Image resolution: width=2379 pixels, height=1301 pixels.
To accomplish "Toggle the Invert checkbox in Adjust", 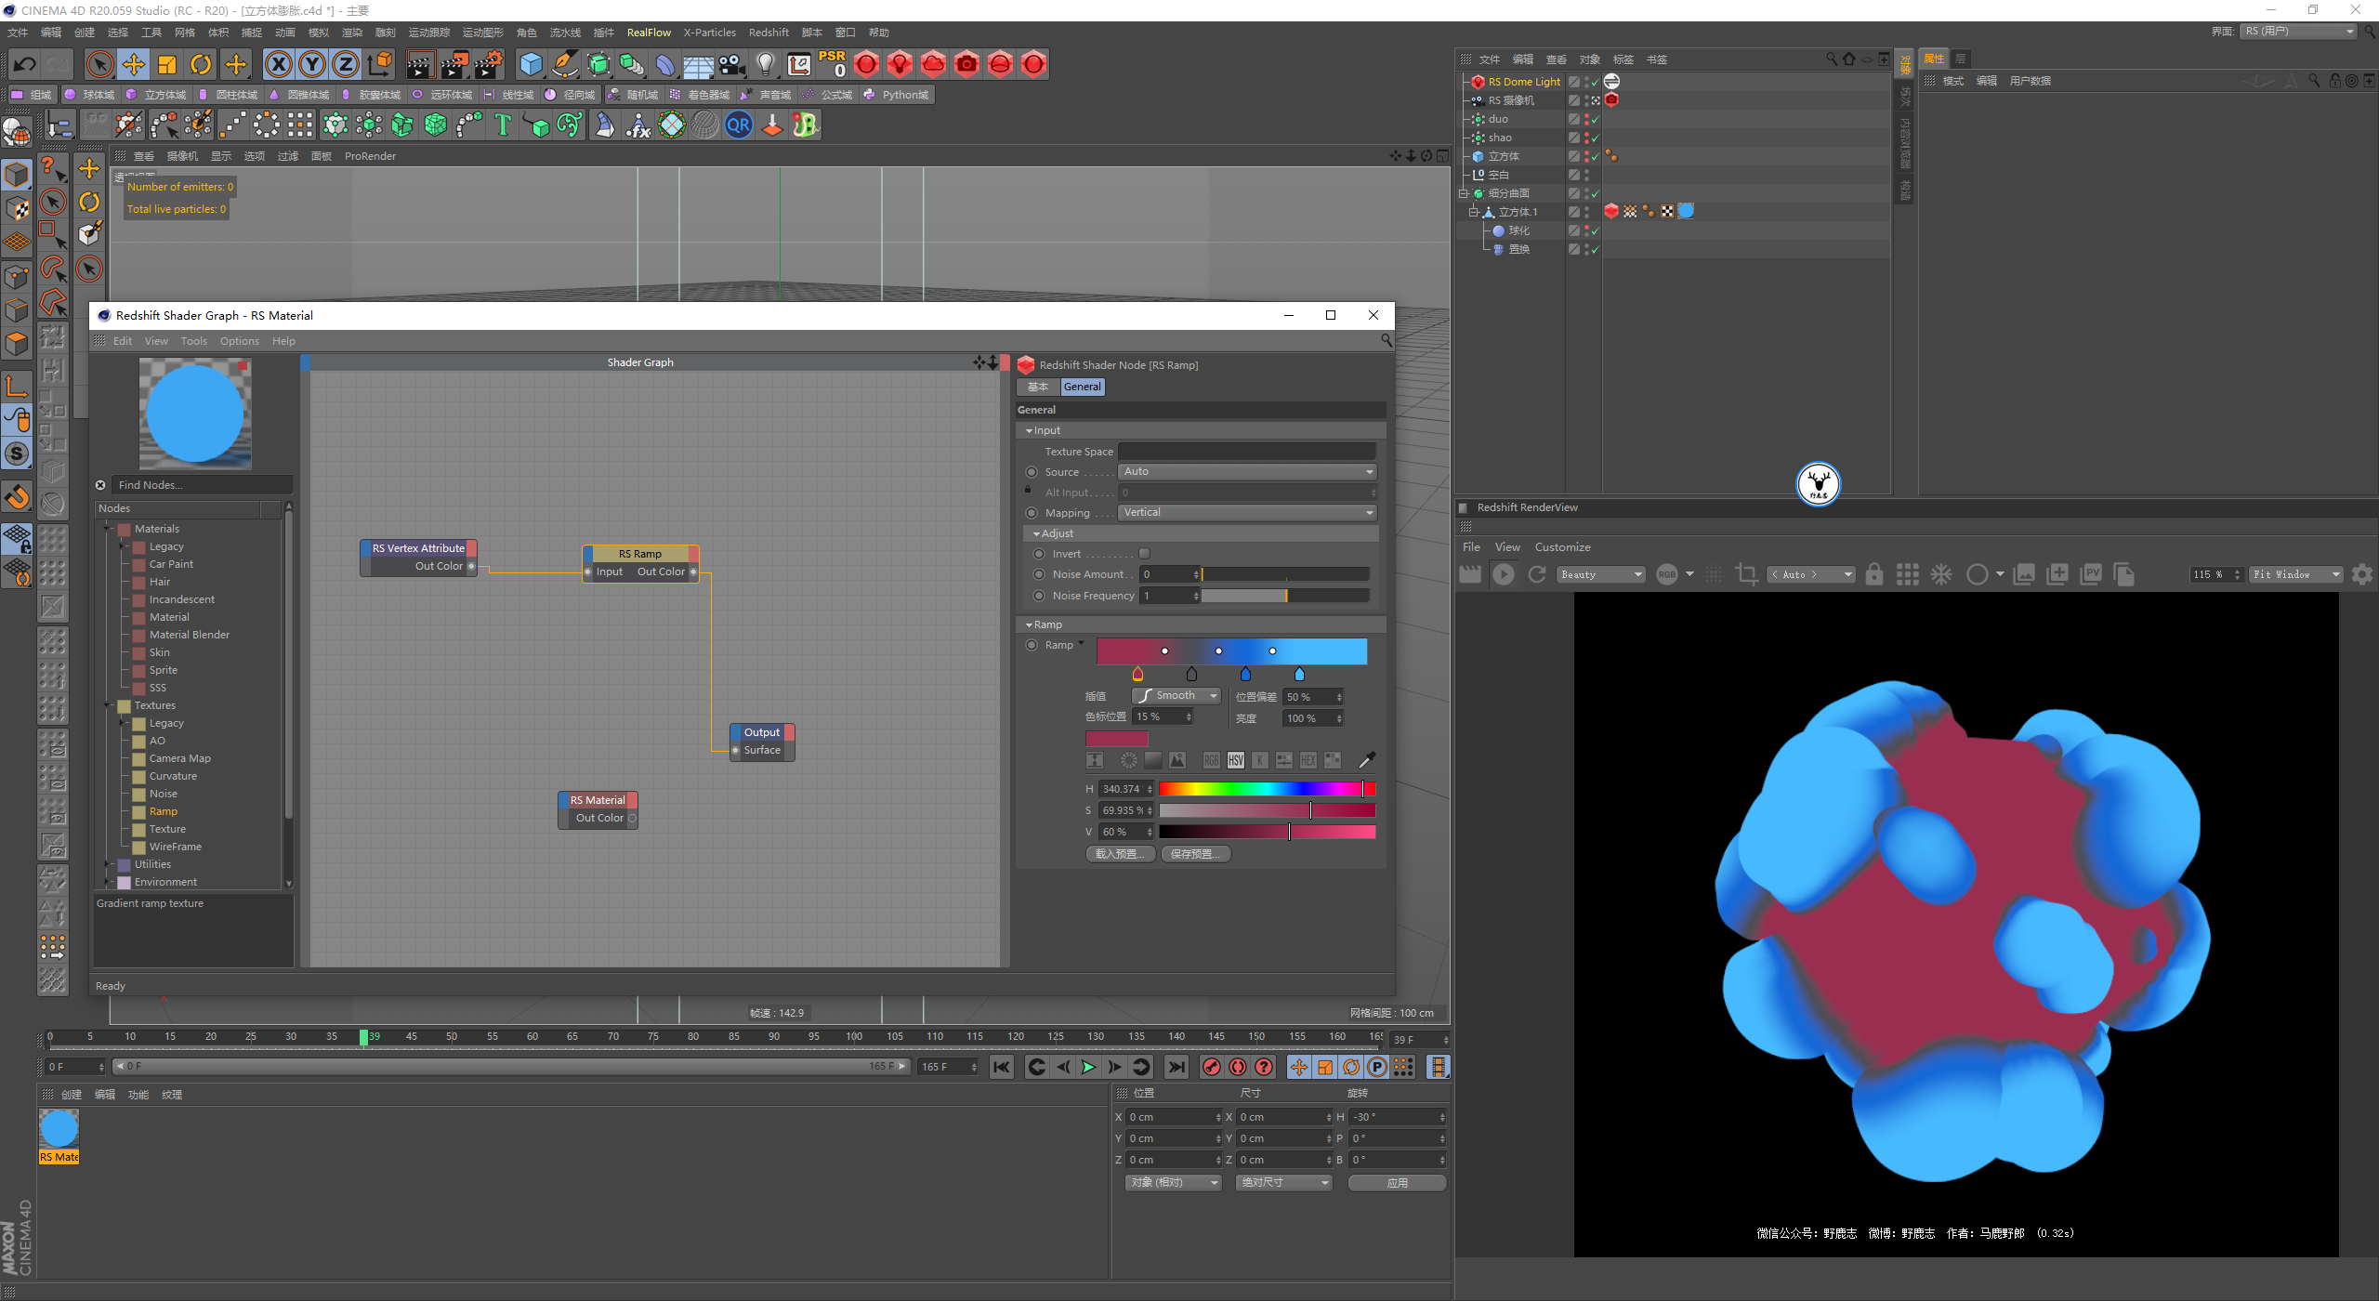I will [1145, 554].
